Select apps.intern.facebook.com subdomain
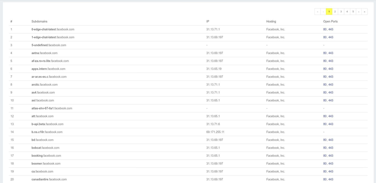Viewport: 376px width, 183px height. [x=48, y=69]
